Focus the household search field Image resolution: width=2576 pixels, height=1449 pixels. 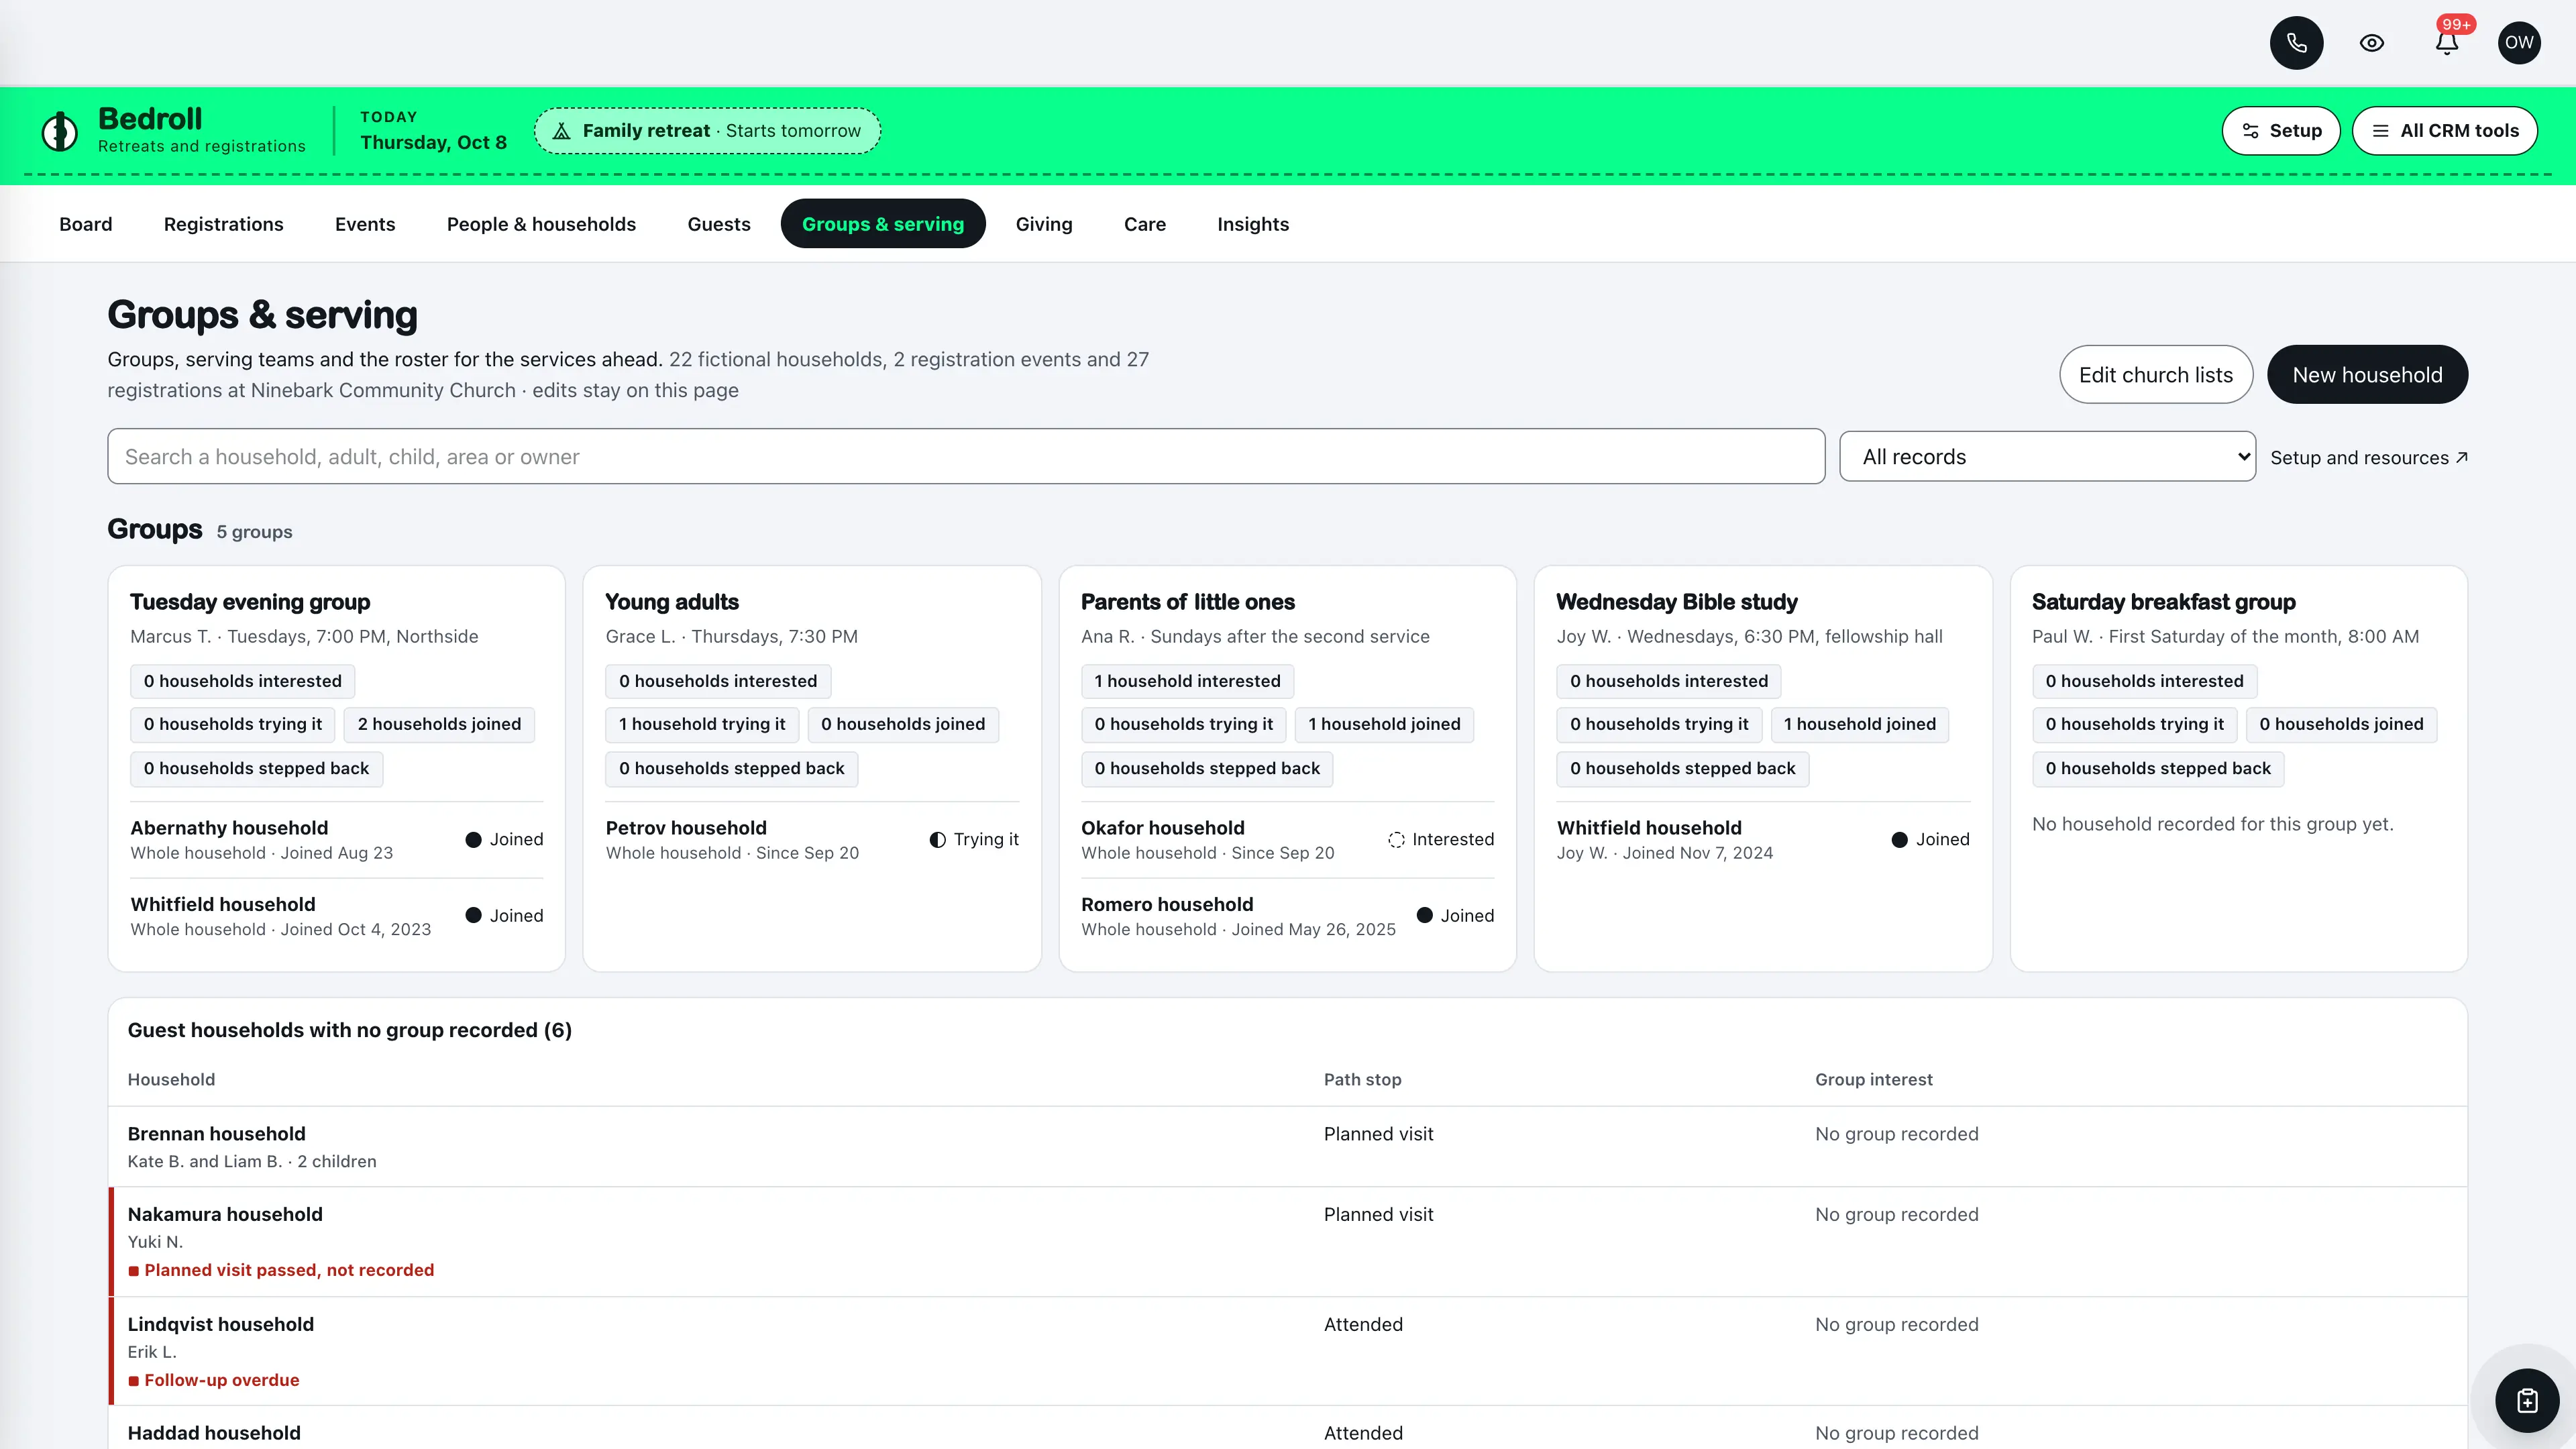(966, 457)
